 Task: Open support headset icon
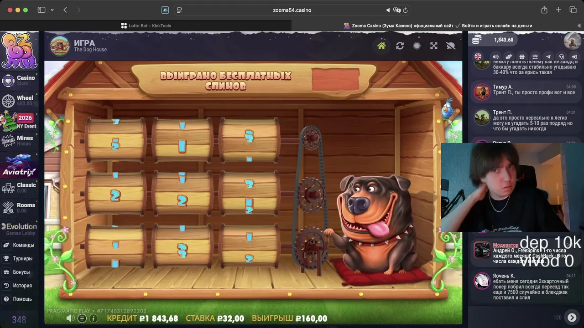(562, 56)
